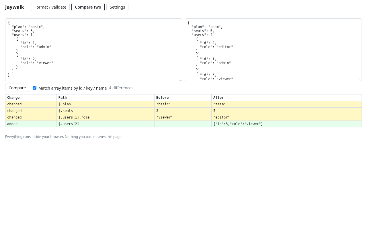Click the 'added' change cell
This screenshot has height=229, width=367.
[x=31, y=124]
